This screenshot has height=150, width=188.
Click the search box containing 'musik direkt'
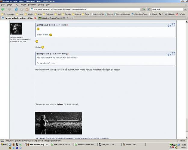tap(168, 9)
